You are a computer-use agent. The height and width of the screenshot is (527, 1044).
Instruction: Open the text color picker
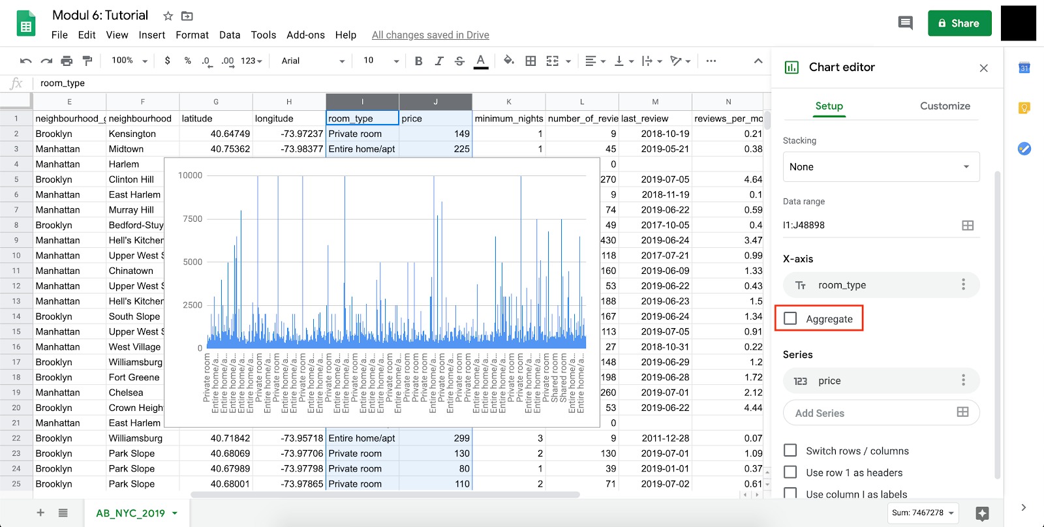[481, 61]
